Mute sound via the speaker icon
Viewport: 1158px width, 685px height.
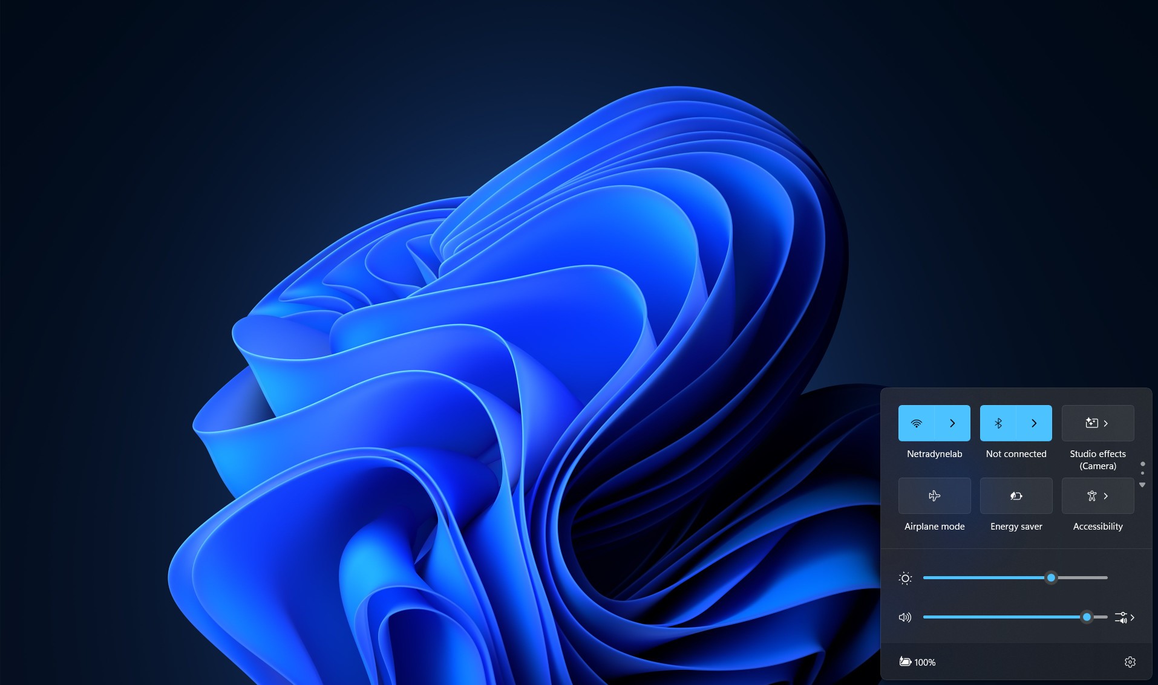905,617
